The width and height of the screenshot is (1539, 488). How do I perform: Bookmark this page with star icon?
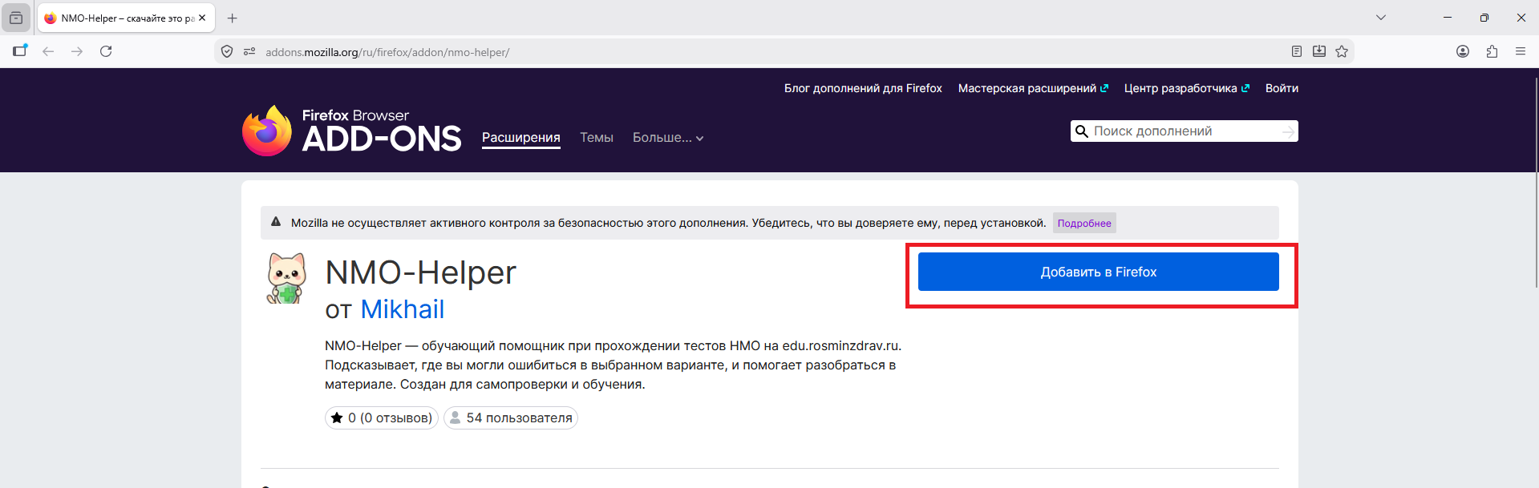coord(1342,51)
